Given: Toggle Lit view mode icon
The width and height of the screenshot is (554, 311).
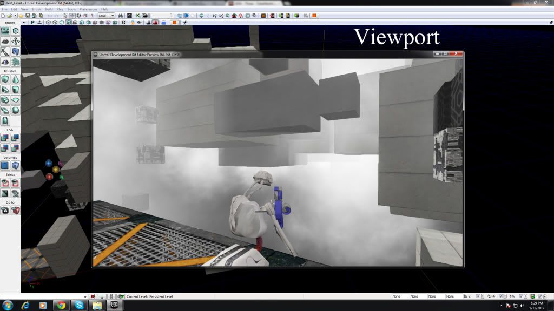Looking at the screenshot, I should pyautogui.click(x=68, y=22).
